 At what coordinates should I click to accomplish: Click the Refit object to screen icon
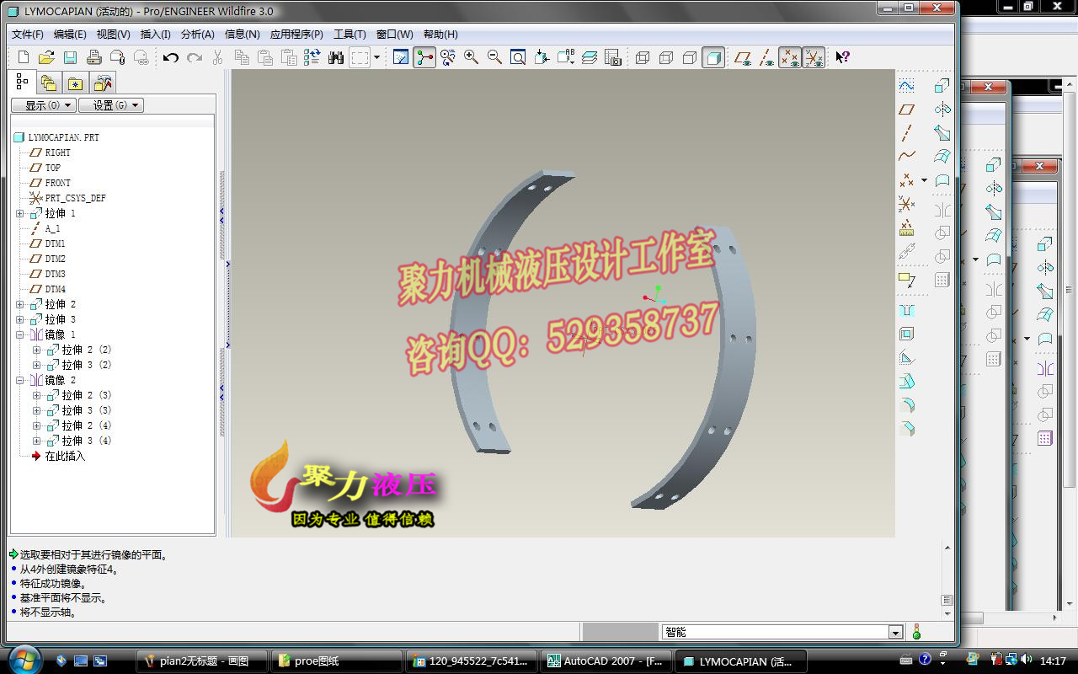tap(517, 57)
